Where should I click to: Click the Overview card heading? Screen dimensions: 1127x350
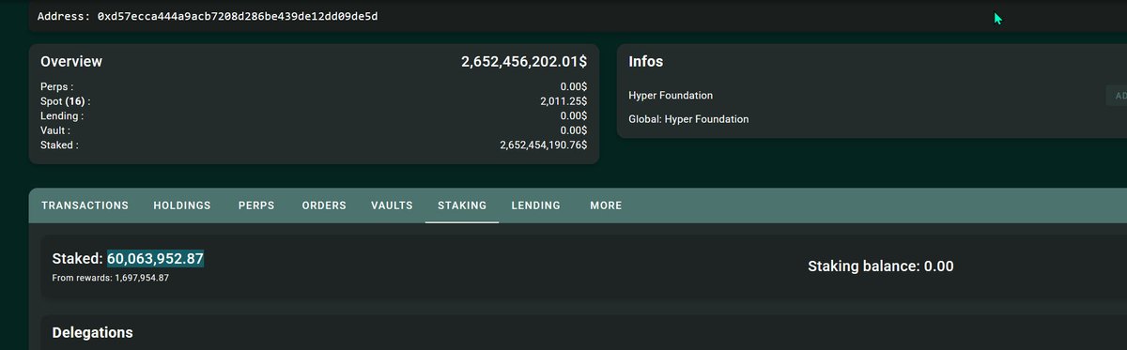(x=71, y=62)
